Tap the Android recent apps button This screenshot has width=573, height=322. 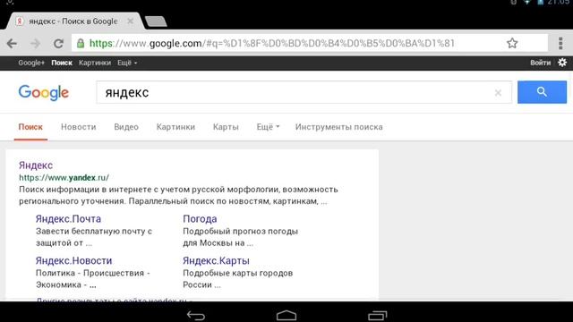(x=377, y=315)
